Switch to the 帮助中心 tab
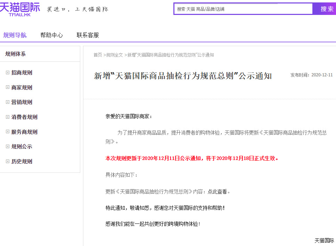Screen dimensions: 336x246 [51, 35]
